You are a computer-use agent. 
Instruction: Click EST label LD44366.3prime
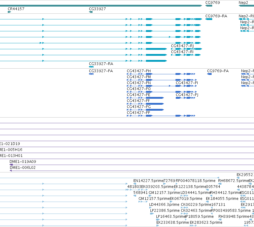point(164,205)
